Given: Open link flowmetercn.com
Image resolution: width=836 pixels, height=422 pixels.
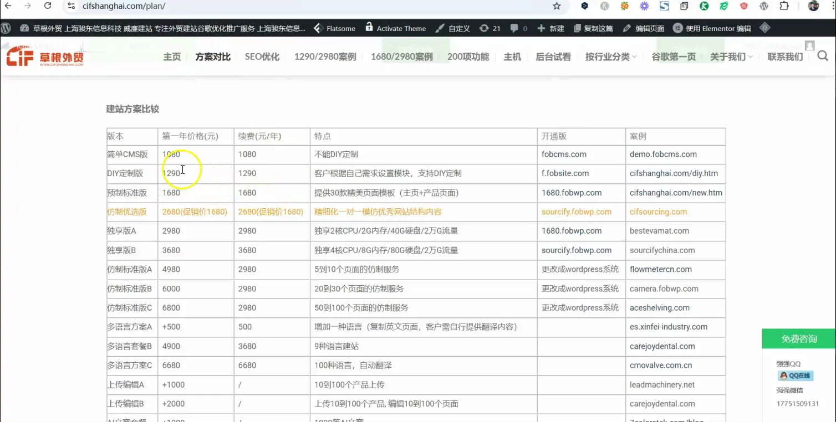Looking at the screenshot, I should (661, 269).
